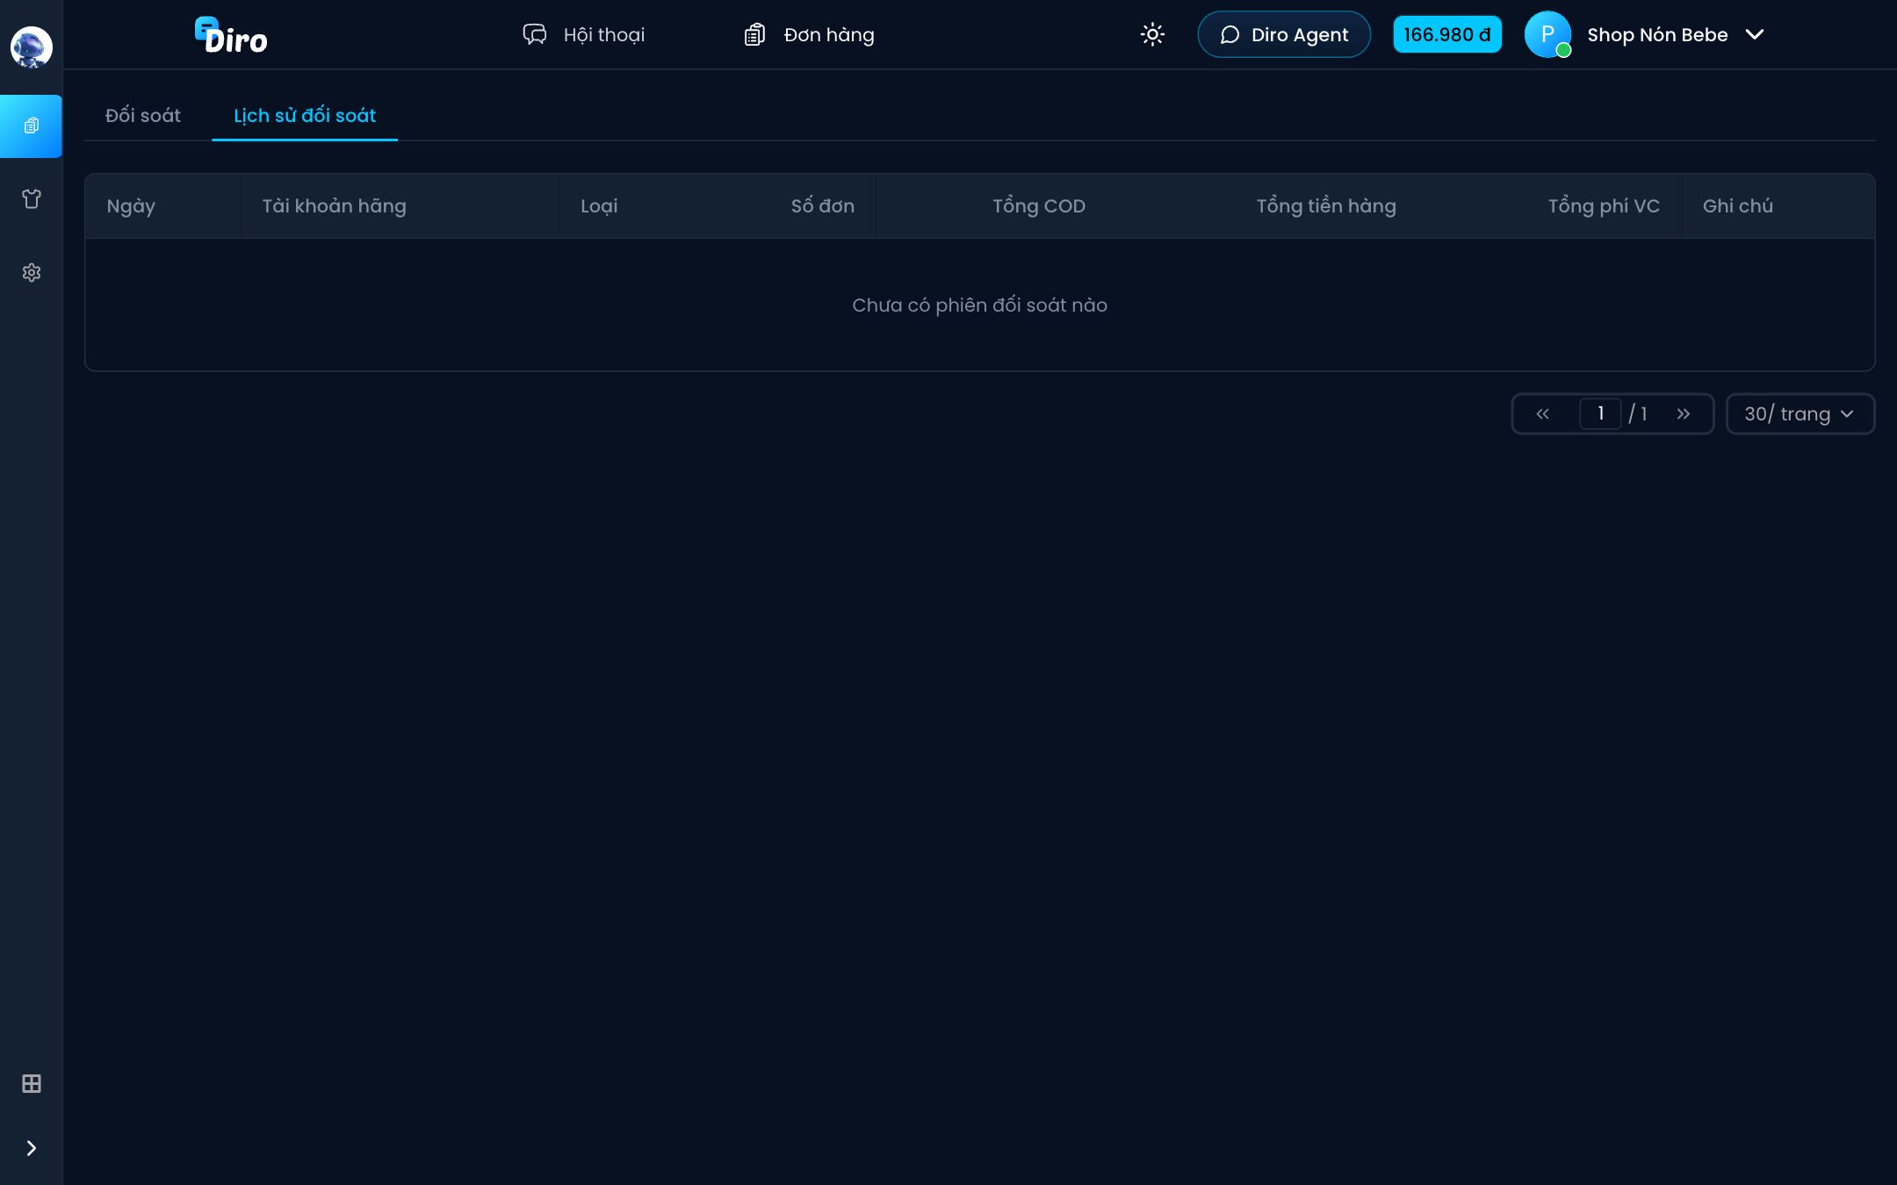Viewport: 1897px width, 1185px height.
Task: Open the 30/ trang page size dropdown
Action: [1800, 413]
